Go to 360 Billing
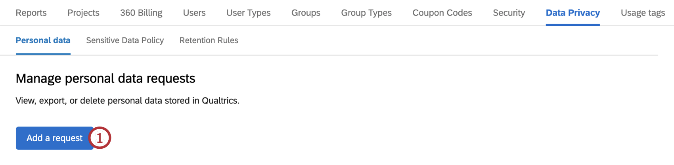This screenshot has width=674, height=165. (141, 13)
